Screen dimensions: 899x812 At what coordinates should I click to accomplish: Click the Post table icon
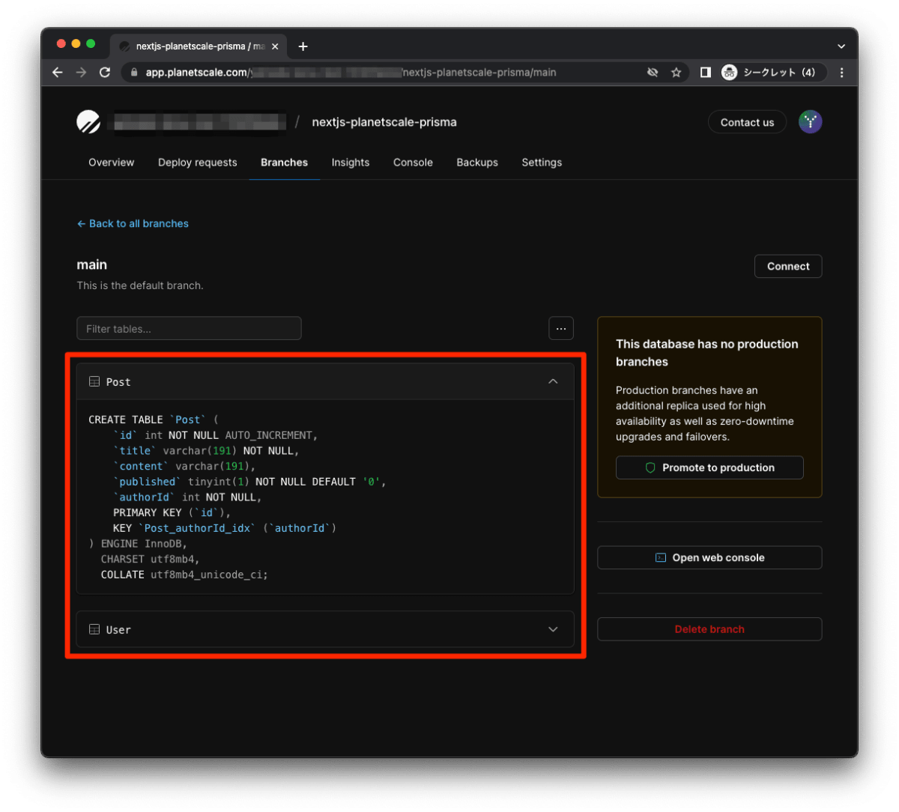coord(94,381)
